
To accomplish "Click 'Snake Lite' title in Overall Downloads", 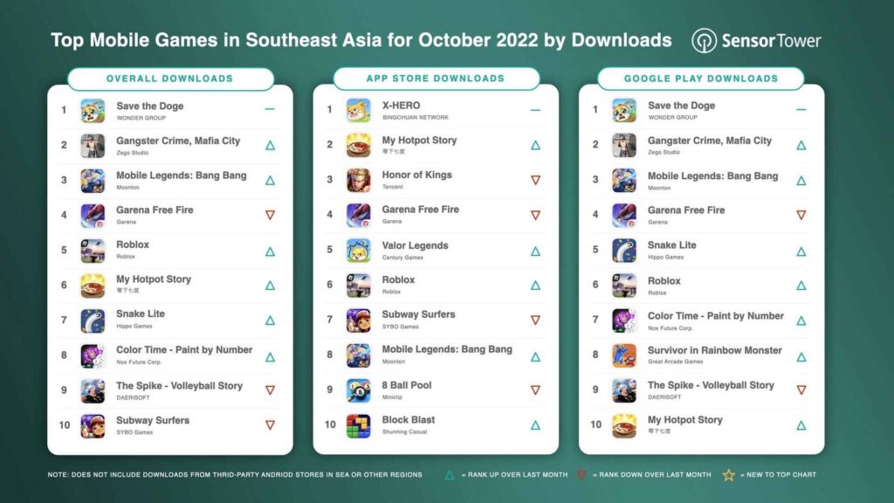I will pos(141,314).
